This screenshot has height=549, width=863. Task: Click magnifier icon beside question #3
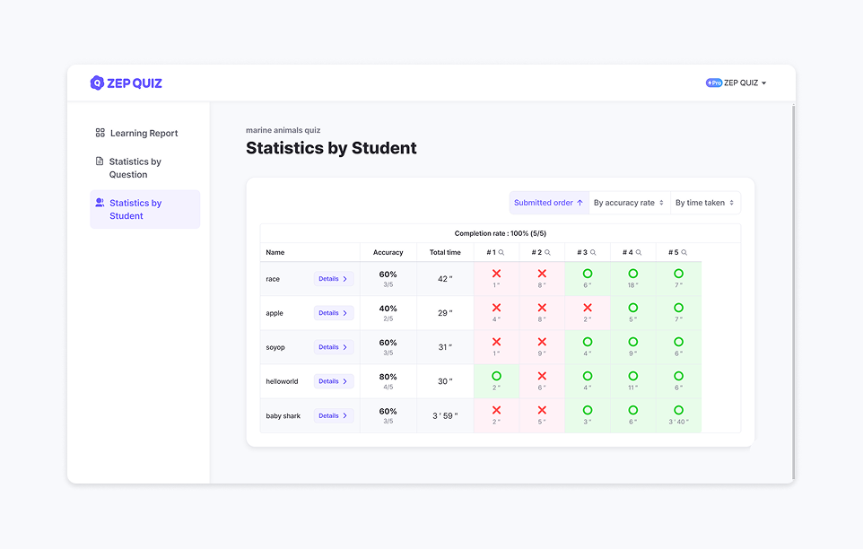coord(593,253)
